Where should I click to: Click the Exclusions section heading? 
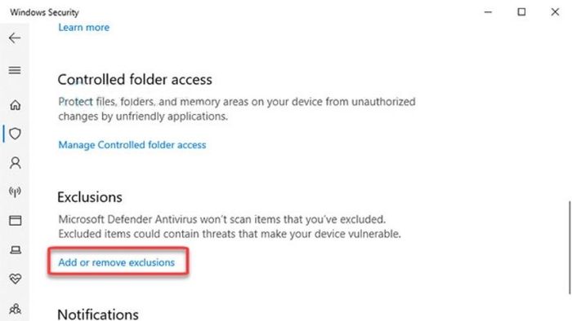point(90,197)
